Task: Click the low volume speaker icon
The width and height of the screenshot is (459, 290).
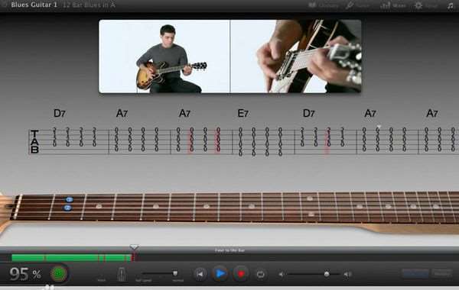Action: (x=281, y=274)
